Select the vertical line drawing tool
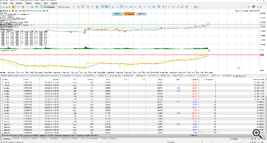 pos(169,7)
